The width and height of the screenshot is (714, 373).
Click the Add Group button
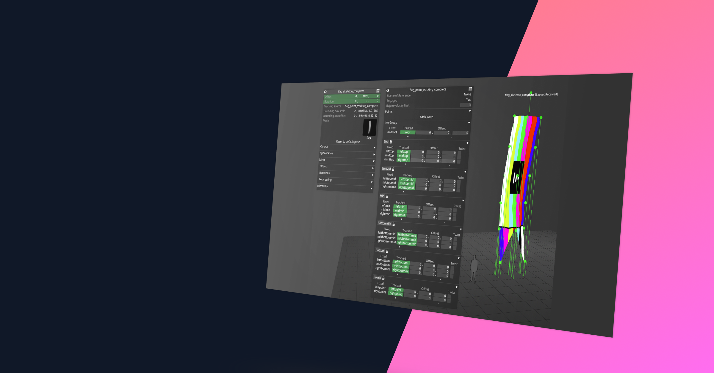coord(426,117)
